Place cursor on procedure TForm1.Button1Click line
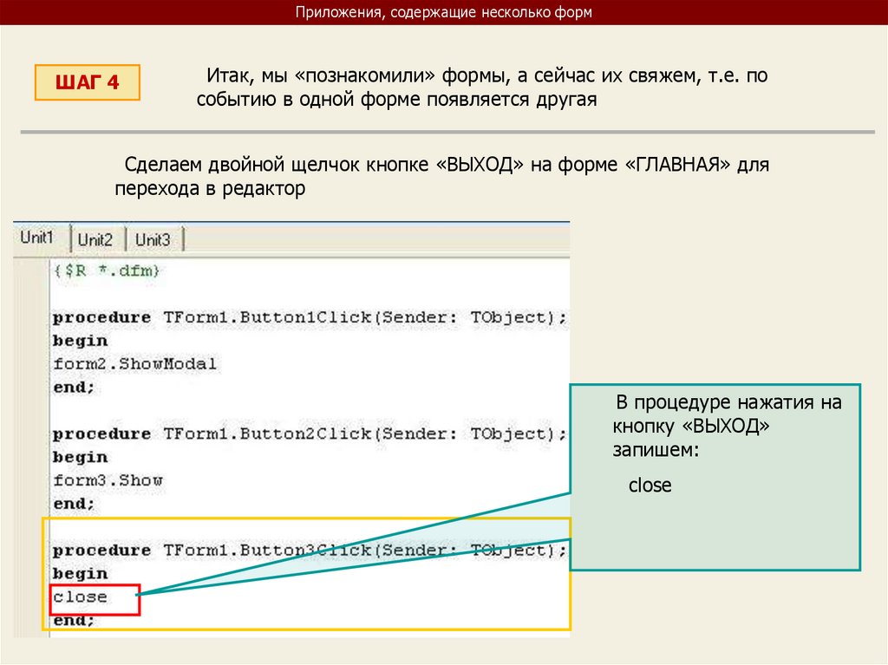 (x=310, y=317)
